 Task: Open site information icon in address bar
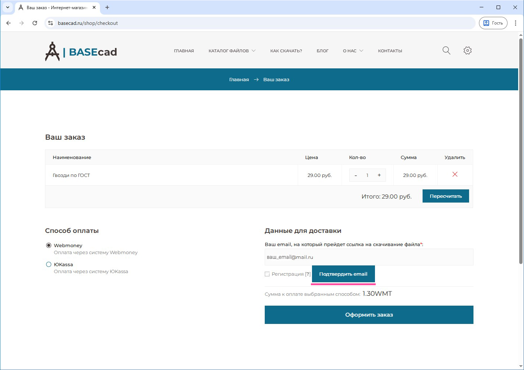tap(51, 23)
